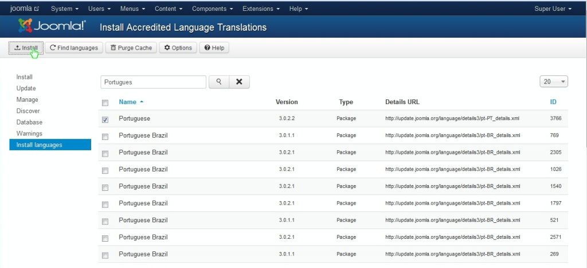Check Portuguese Brazil row with ID 1540
The image size is (587, 268).
[x=105, y=187]
